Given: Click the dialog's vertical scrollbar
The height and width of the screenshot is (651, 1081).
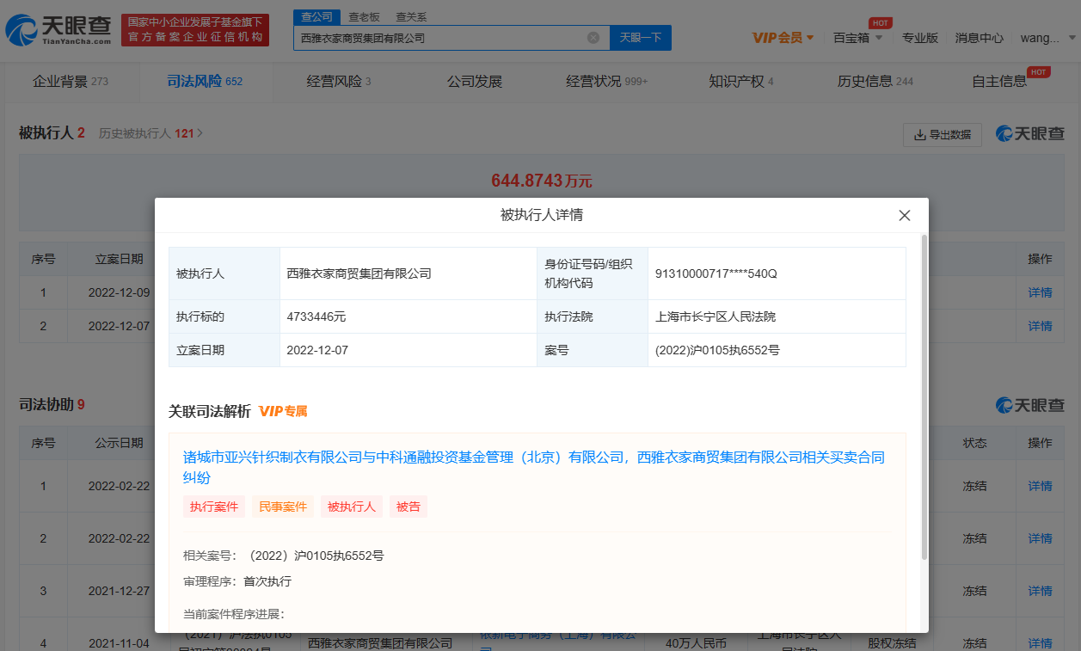Looking at the screenshot, I should point(924,396).
